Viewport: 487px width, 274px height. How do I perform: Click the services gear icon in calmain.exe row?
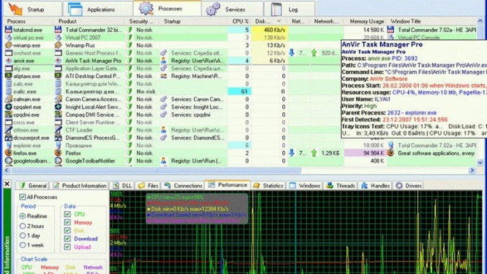point(164,99)
